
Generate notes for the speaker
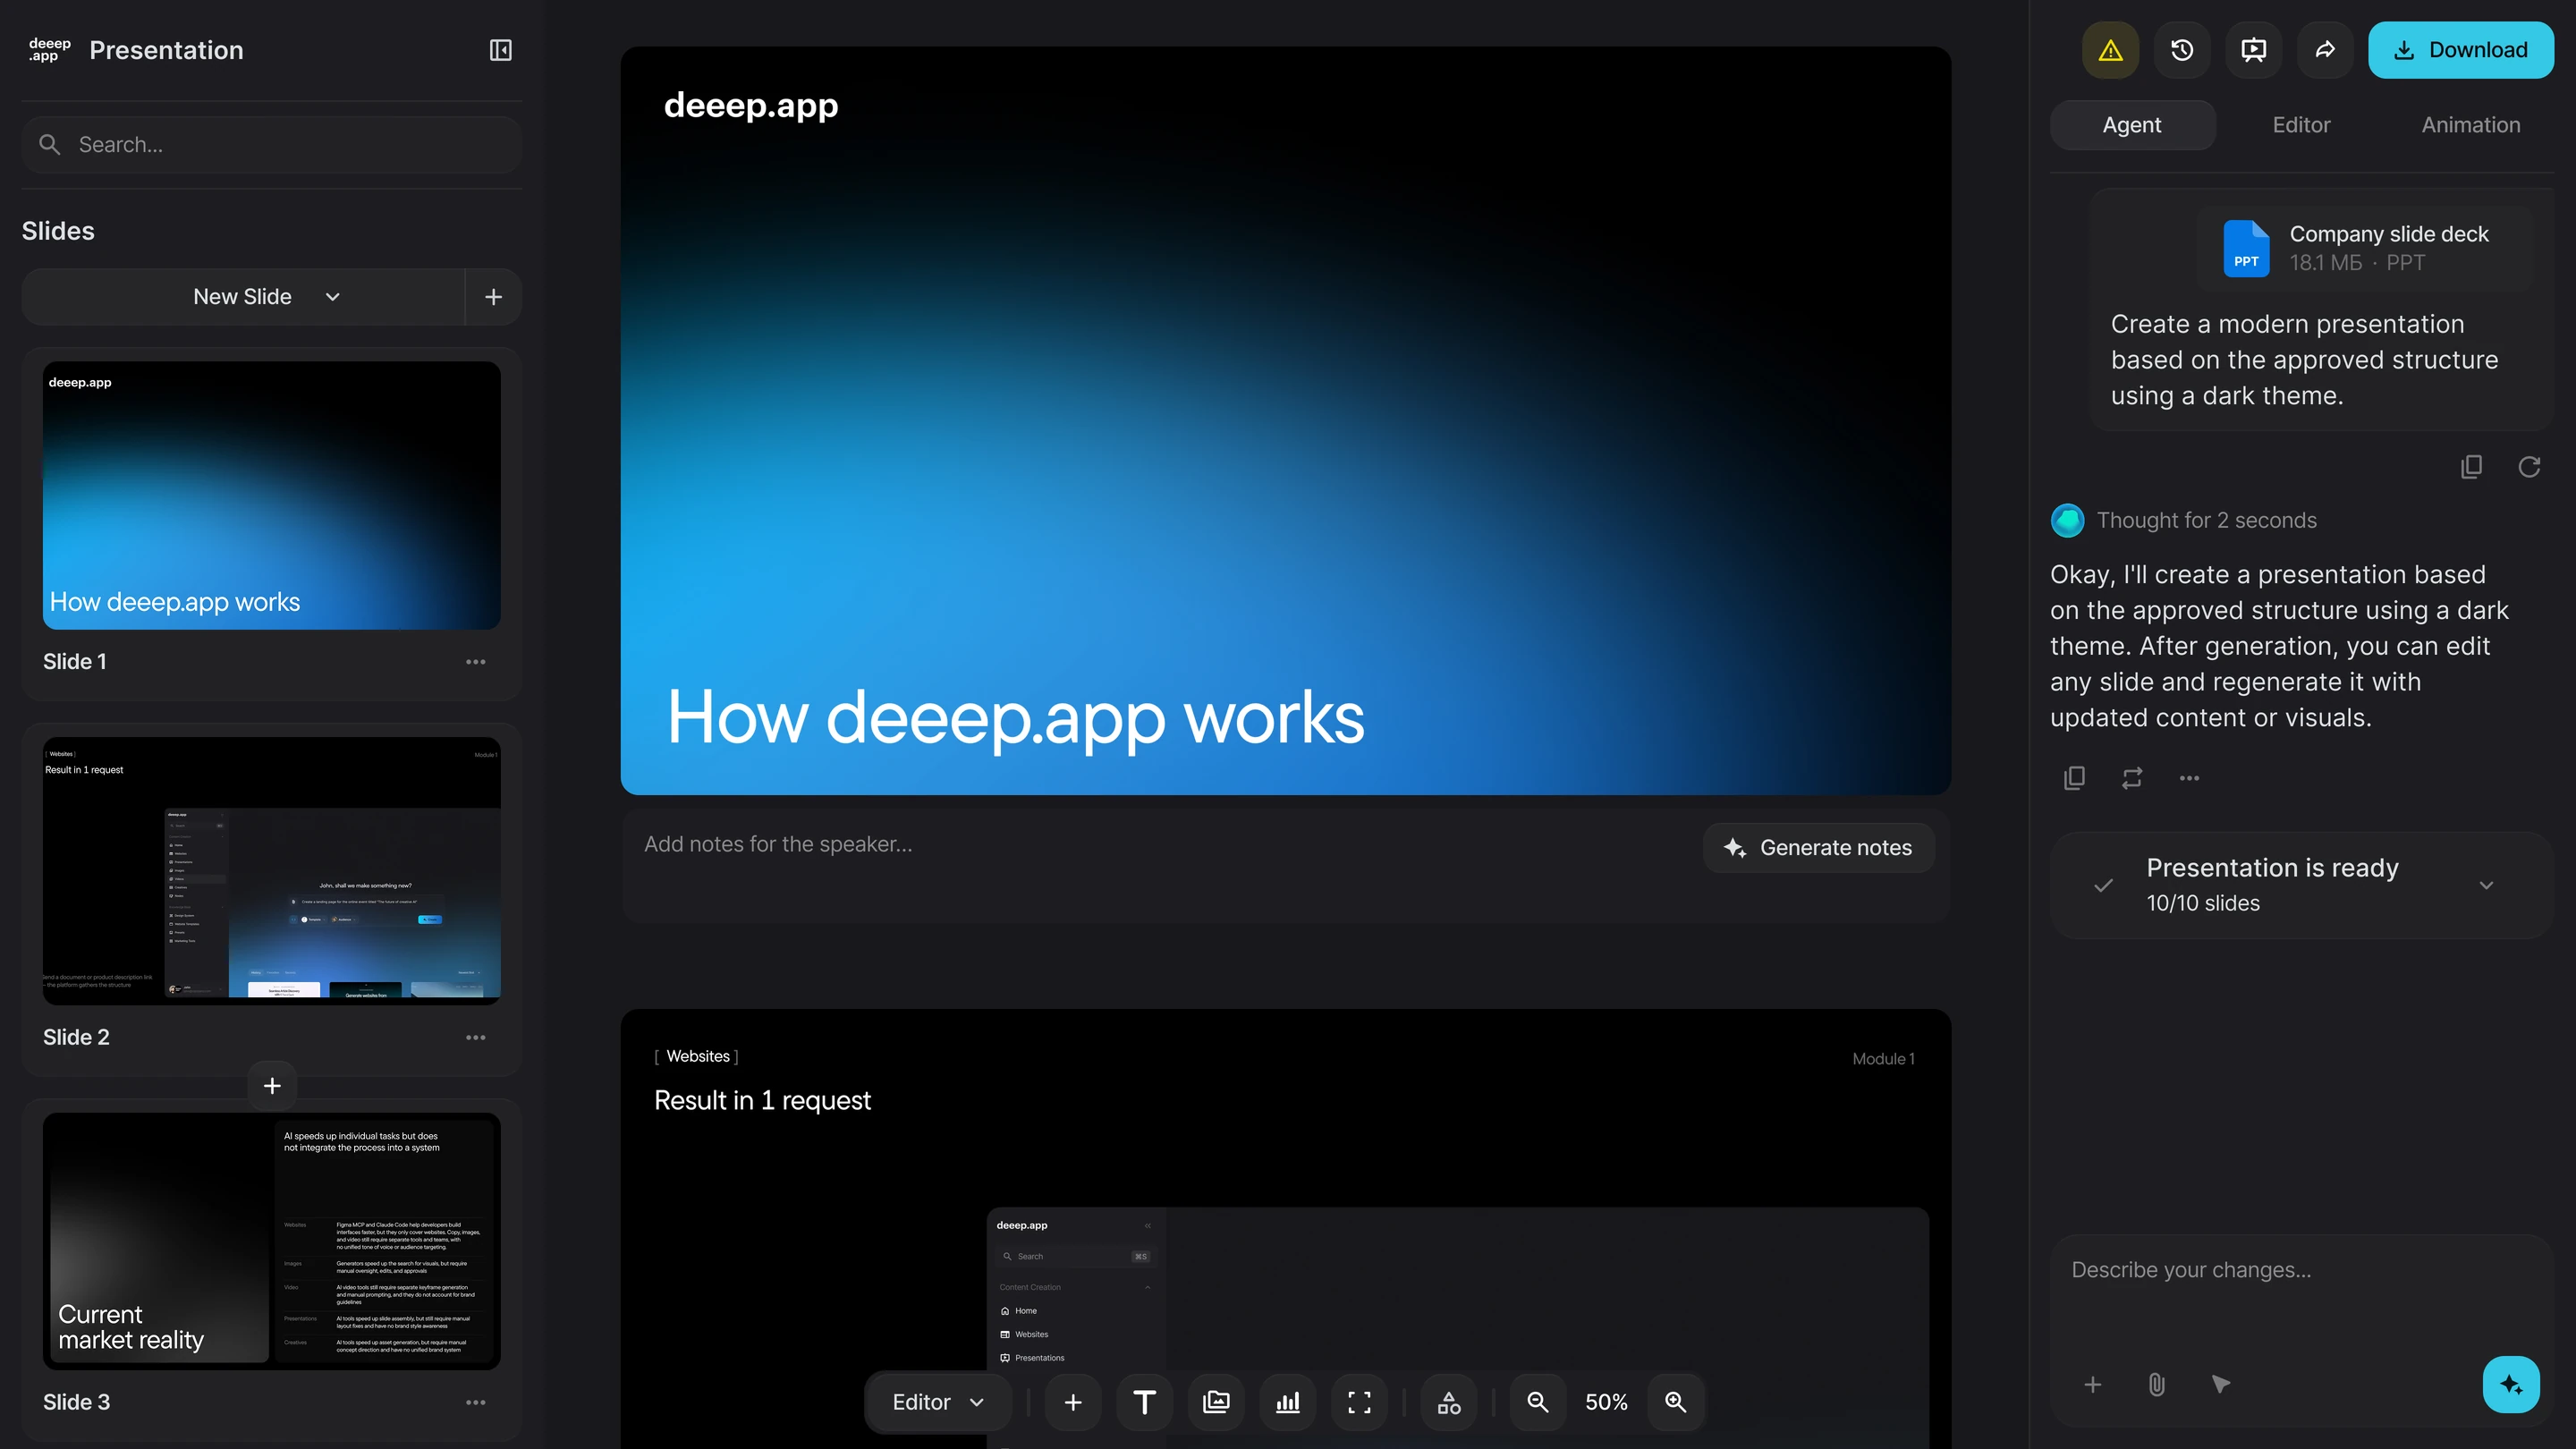click(1818, 848)
